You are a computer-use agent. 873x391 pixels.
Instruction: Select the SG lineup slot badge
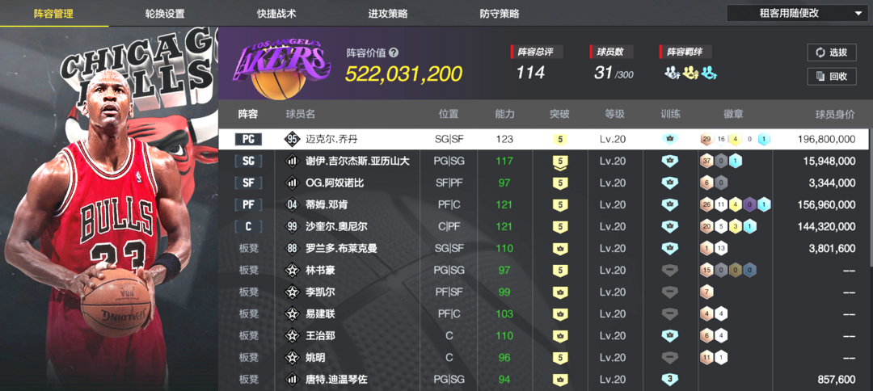248,162
